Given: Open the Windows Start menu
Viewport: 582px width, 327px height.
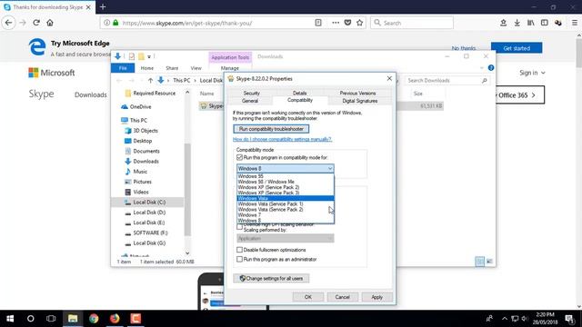Looking at the screenshot, I should (x=10, y=319).
